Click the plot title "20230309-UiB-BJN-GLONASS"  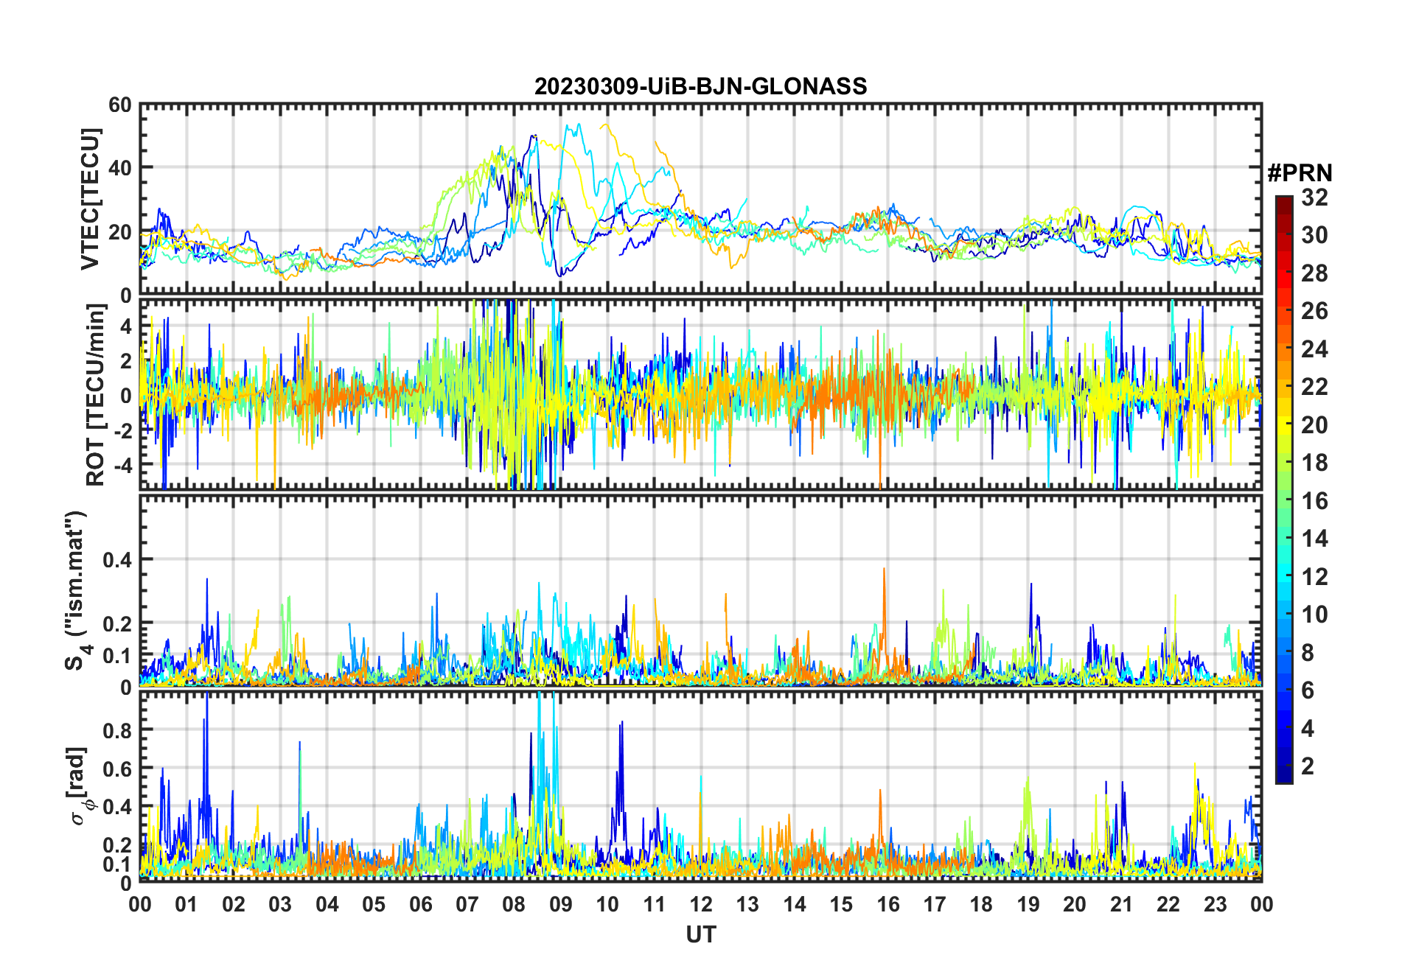point(700,86)
